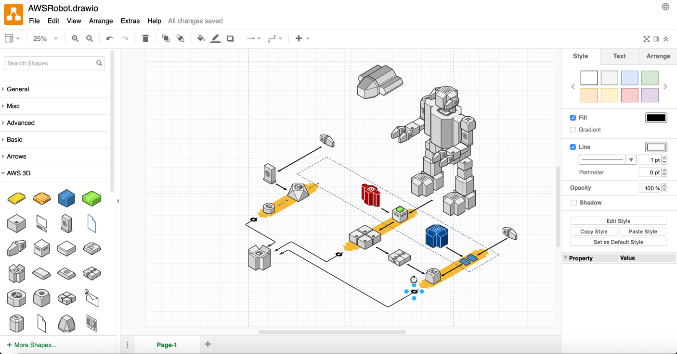
Task: Enable the Shadow checkbox
Action: [x=573, y=203]
